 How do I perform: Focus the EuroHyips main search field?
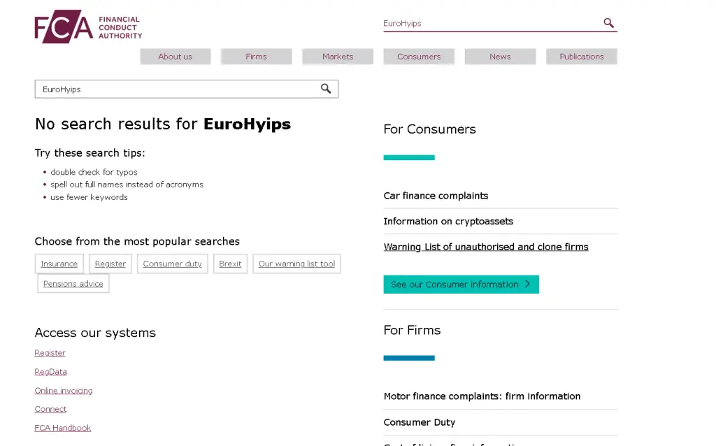coord(178,89)
